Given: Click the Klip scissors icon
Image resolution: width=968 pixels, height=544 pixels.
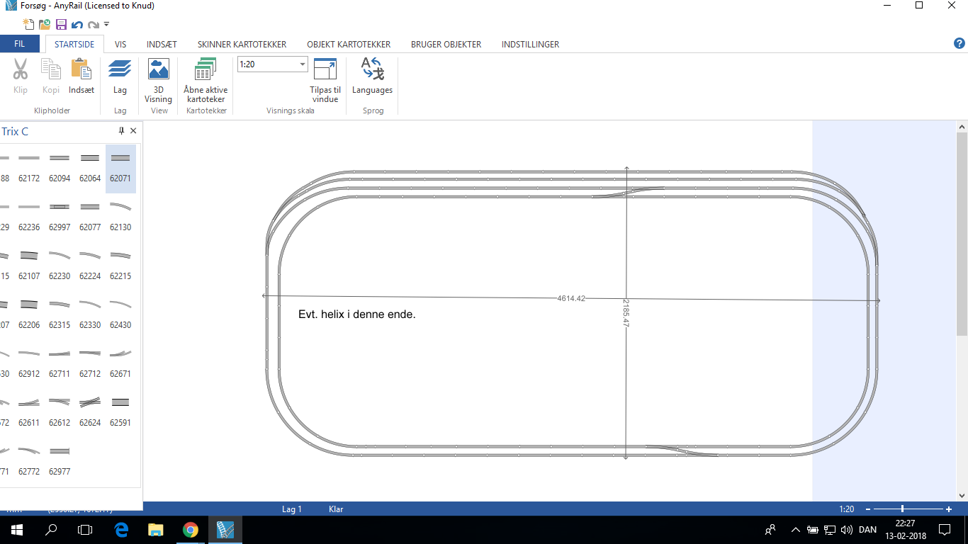Looking at the screenshot, I should (21, 69).
